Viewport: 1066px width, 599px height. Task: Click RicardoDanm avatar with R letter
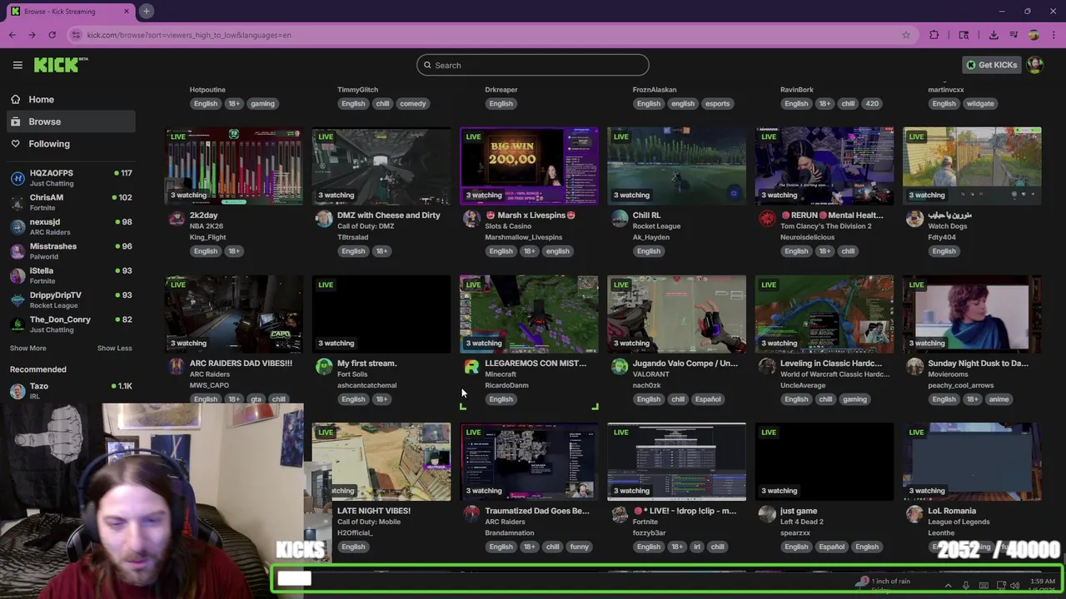[x=471, y=367]
